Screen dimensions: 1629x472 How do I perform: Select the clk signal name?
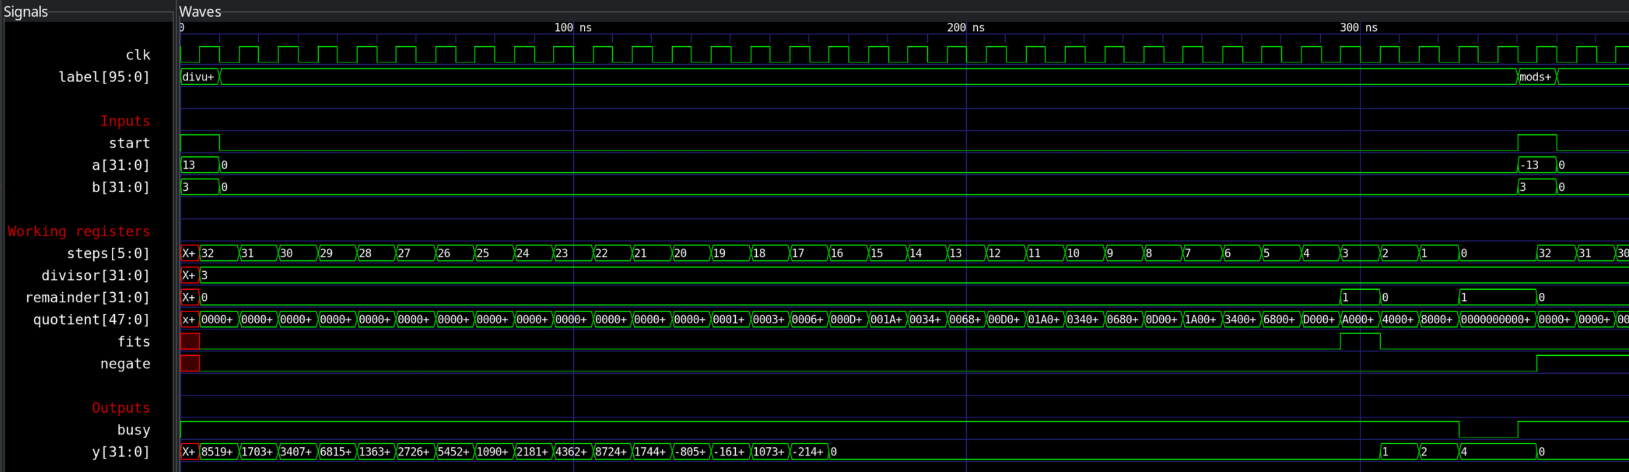pyautogui.click(x=138, y=55)
